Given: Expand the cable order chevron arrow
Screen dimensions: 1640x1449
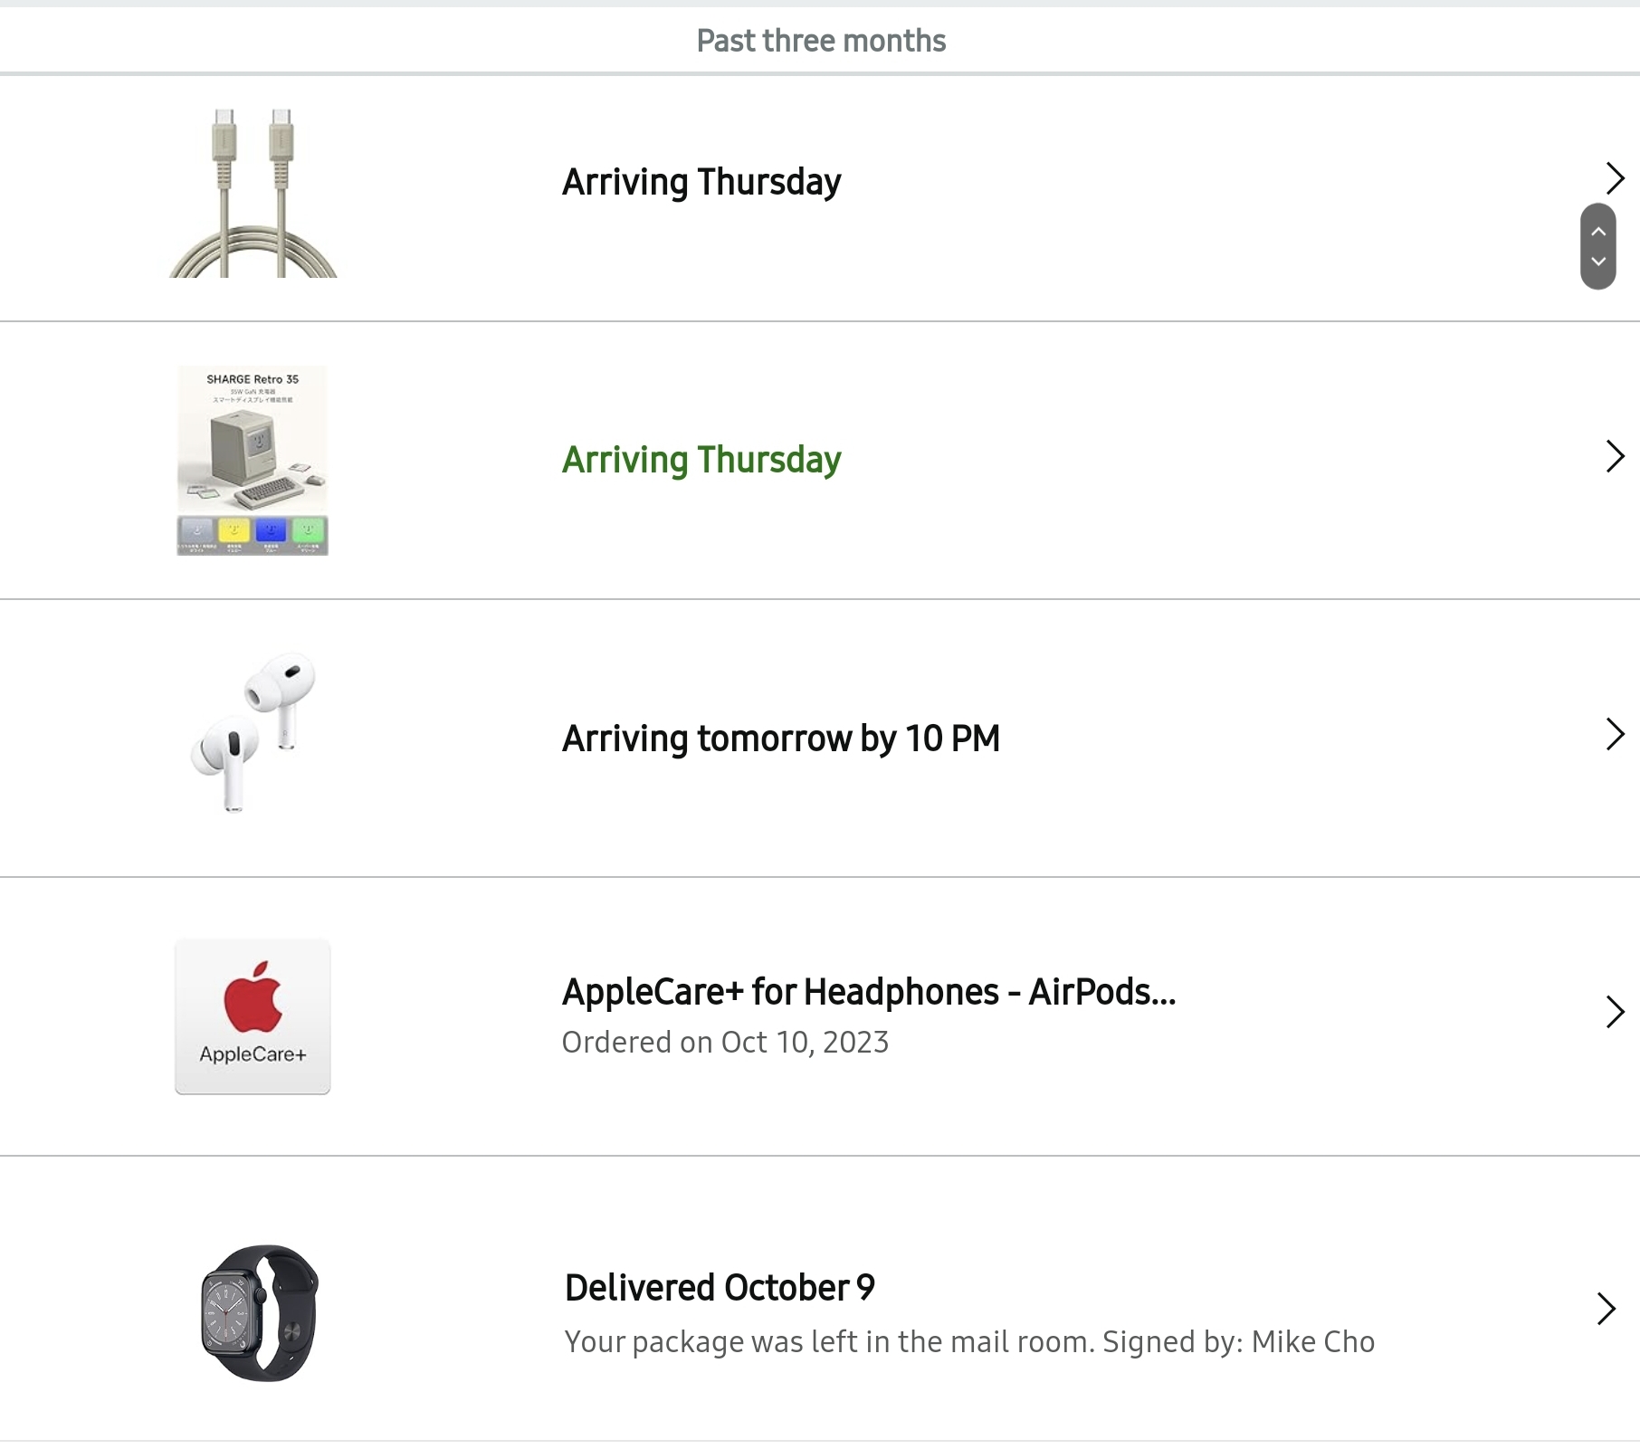Looking at the screenshot, I should (x=1615, y=178).
